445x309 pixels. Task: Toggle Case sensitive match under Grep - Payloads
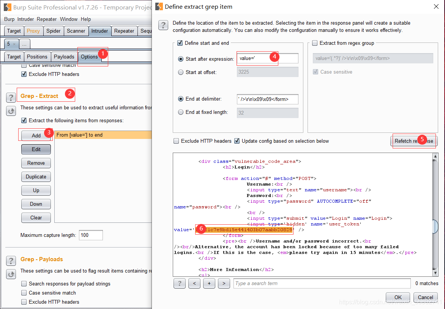click(24, 293)
